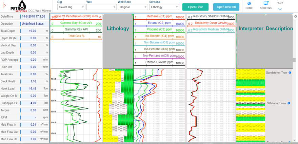Click the HOME globe icon
The width and height of the screenshot is (298, 144).
point(249,3)
